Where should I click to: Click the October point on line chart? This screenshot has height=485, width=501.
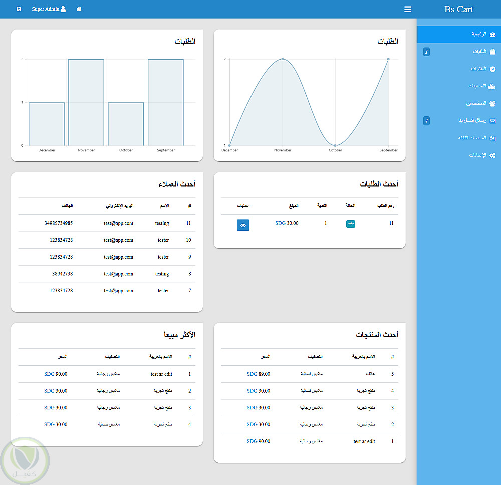click(335, 145)
